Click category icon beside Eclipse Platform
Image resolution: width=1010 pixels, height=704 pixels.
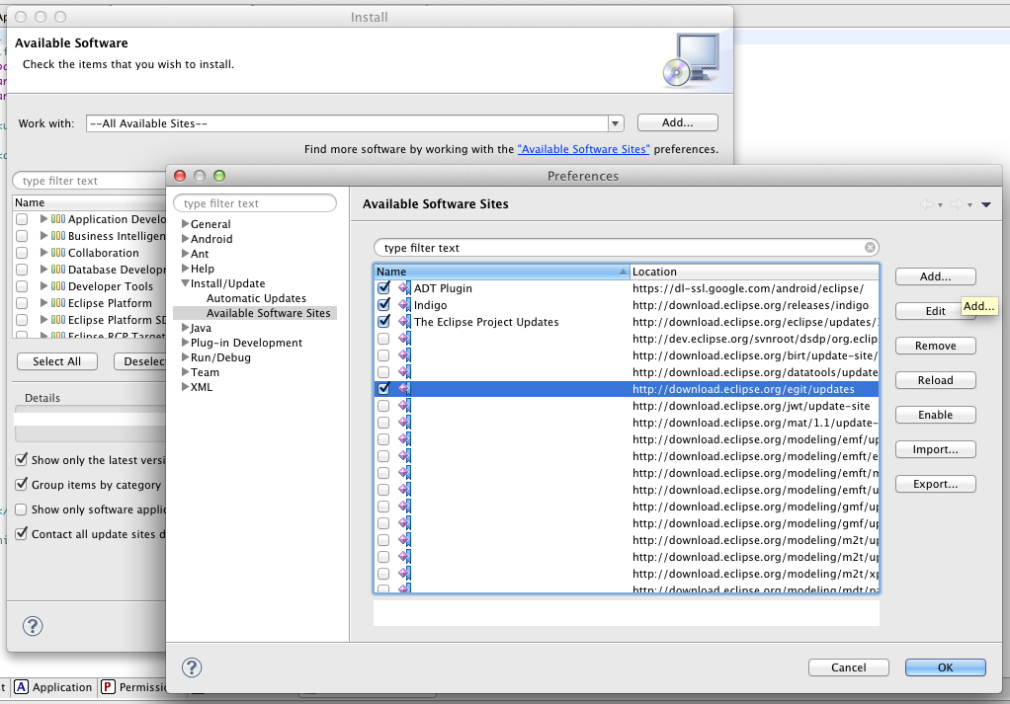[58, 303]
